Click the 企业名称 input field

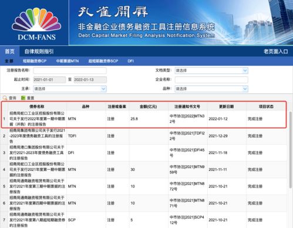coord(211,79)
